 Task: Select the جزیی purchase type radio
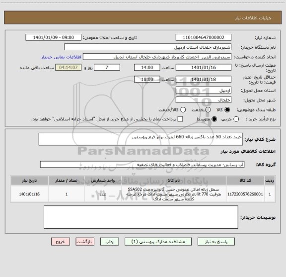click(236, 119)
